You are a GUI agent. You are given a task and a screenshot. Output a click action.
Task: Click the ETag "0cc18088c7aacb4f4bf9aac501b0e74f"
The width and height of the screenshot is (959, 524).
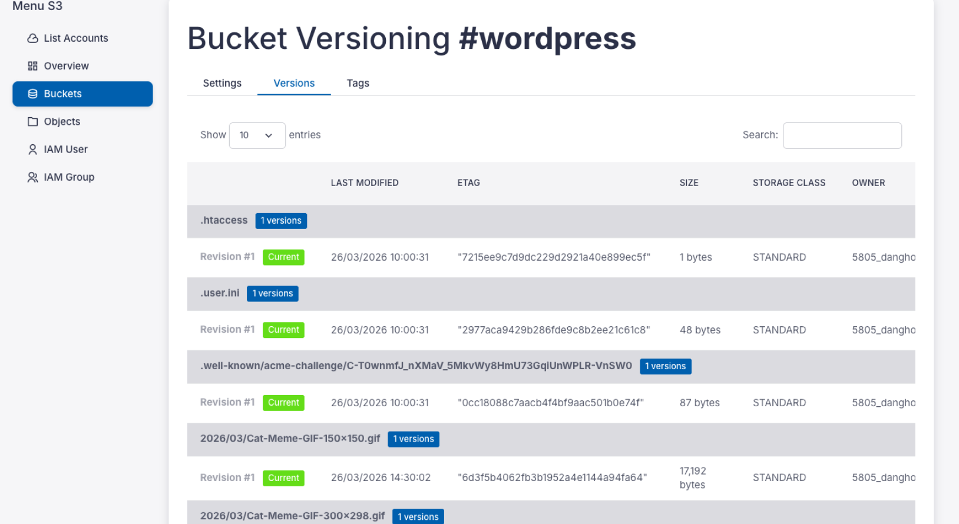pos(551,403)
